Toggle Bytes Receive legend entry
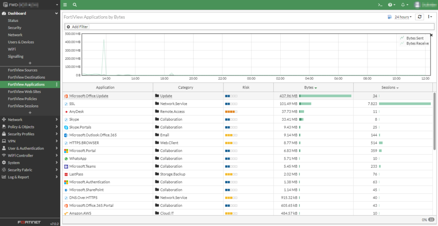Viewport: 438px width, 226px height. tap(414, 43)
